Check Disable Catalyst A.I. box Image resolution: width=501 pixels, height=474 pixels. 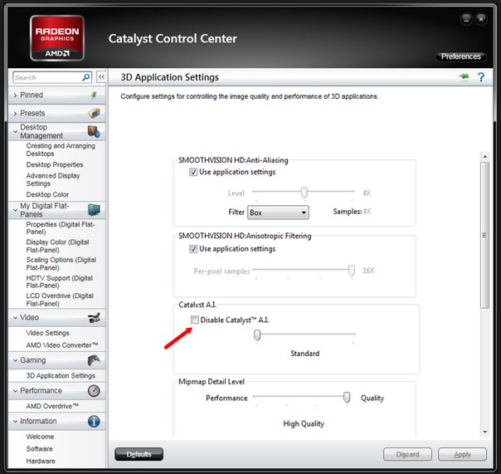click(x=195, y=320)
